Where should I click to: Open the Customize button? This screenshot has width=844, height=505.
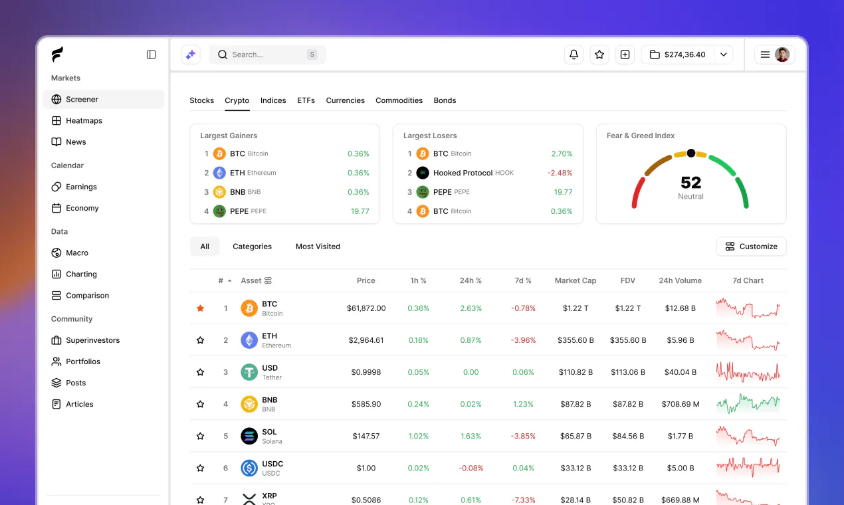coord(751,247)
